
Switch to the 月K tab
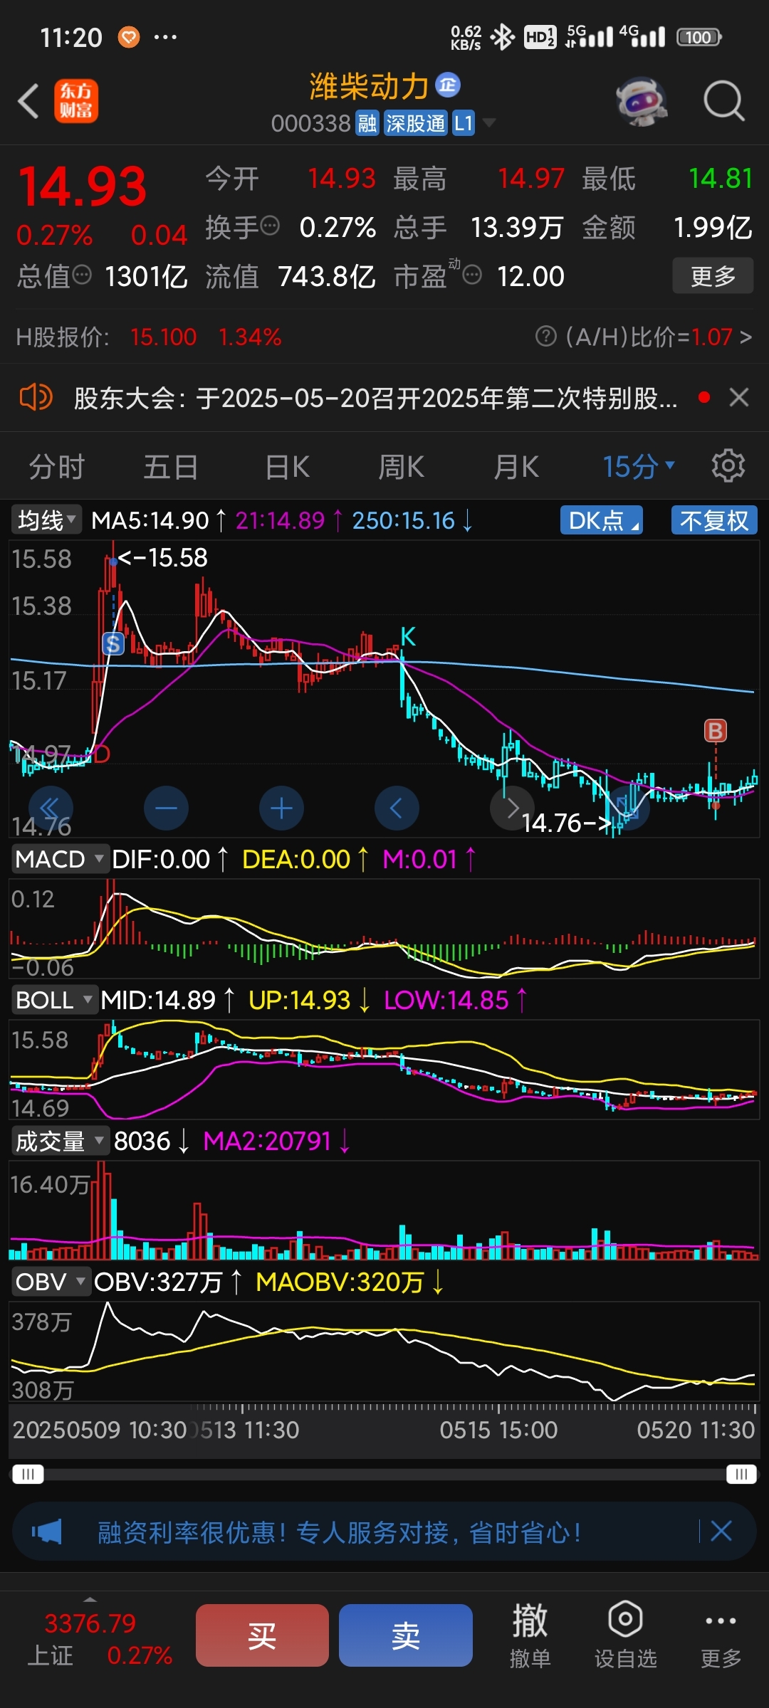pos(516,467)
